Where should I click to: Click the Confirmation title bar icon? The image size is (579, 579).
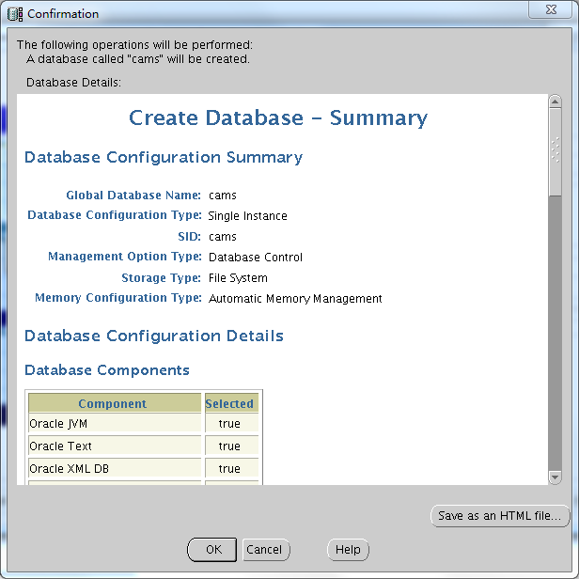click(15, 14)
